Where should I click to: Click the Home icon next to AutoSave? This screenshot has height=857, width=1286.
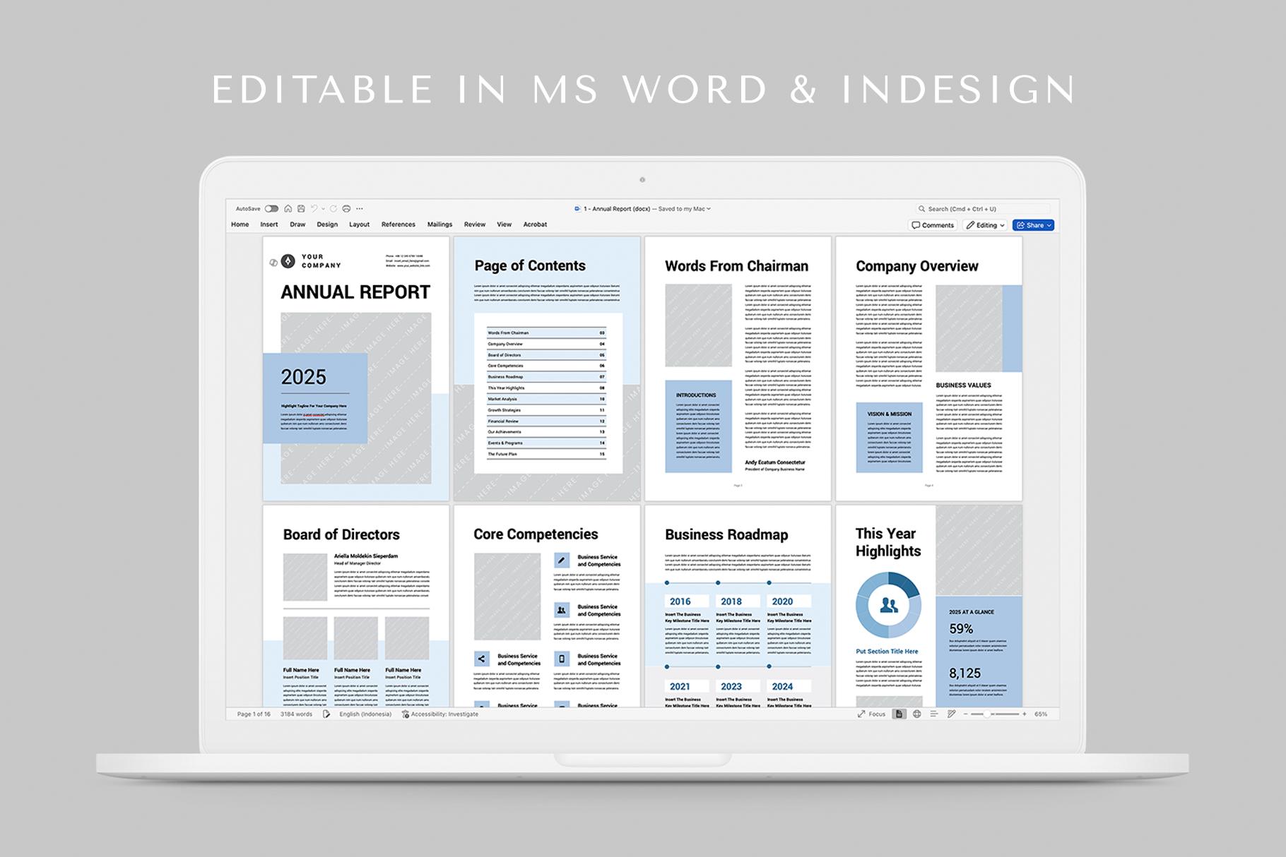coord(288,208)
